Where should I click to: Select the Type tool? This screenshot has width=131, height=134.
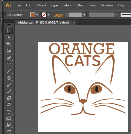pyautogui.click(x=9, y=65)
